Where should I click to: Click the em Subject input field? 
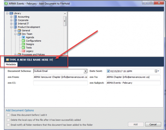pos(133,83)
